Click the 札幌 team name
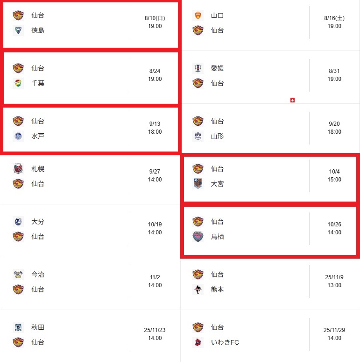The image size is (360, 362). tap(38, 169)
